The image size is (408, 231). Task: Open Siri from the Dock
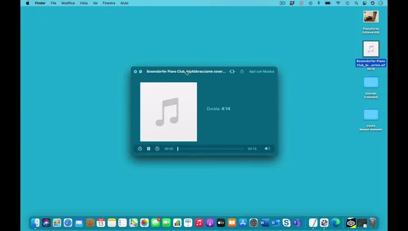pos(46,223)
